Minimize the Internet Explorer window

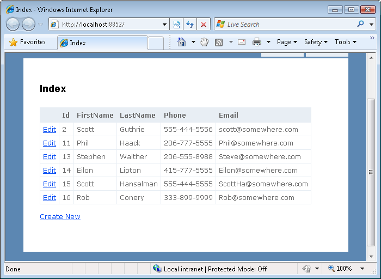[335, 10]
